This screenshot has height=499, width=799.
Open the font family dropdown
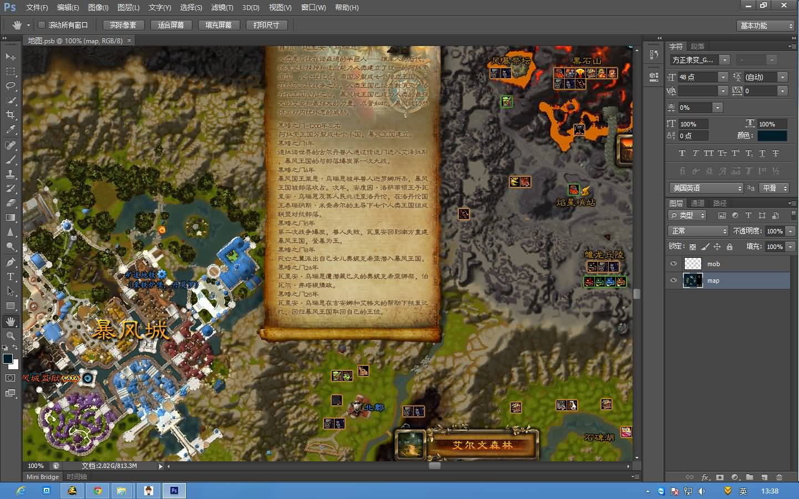724,59
